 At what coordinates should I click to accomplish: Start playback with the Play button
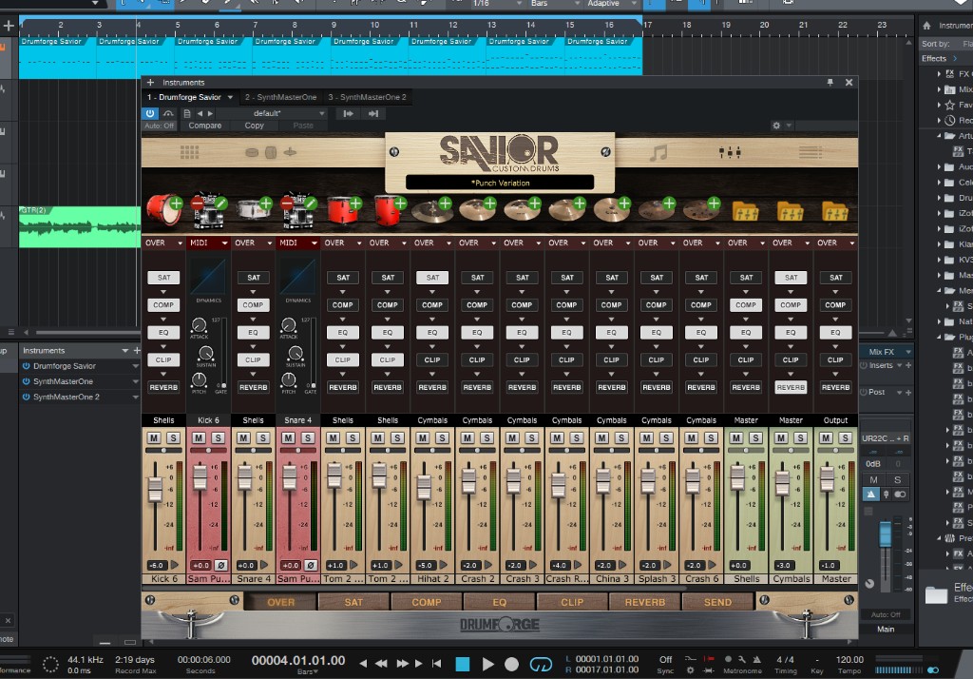tap(487, 664)
